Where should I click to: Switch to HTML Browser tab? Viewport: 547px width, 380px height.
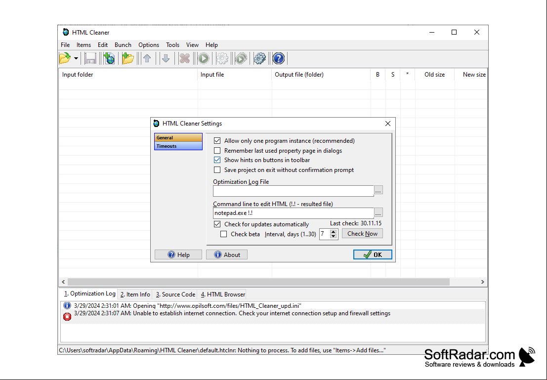coord(223,295)
